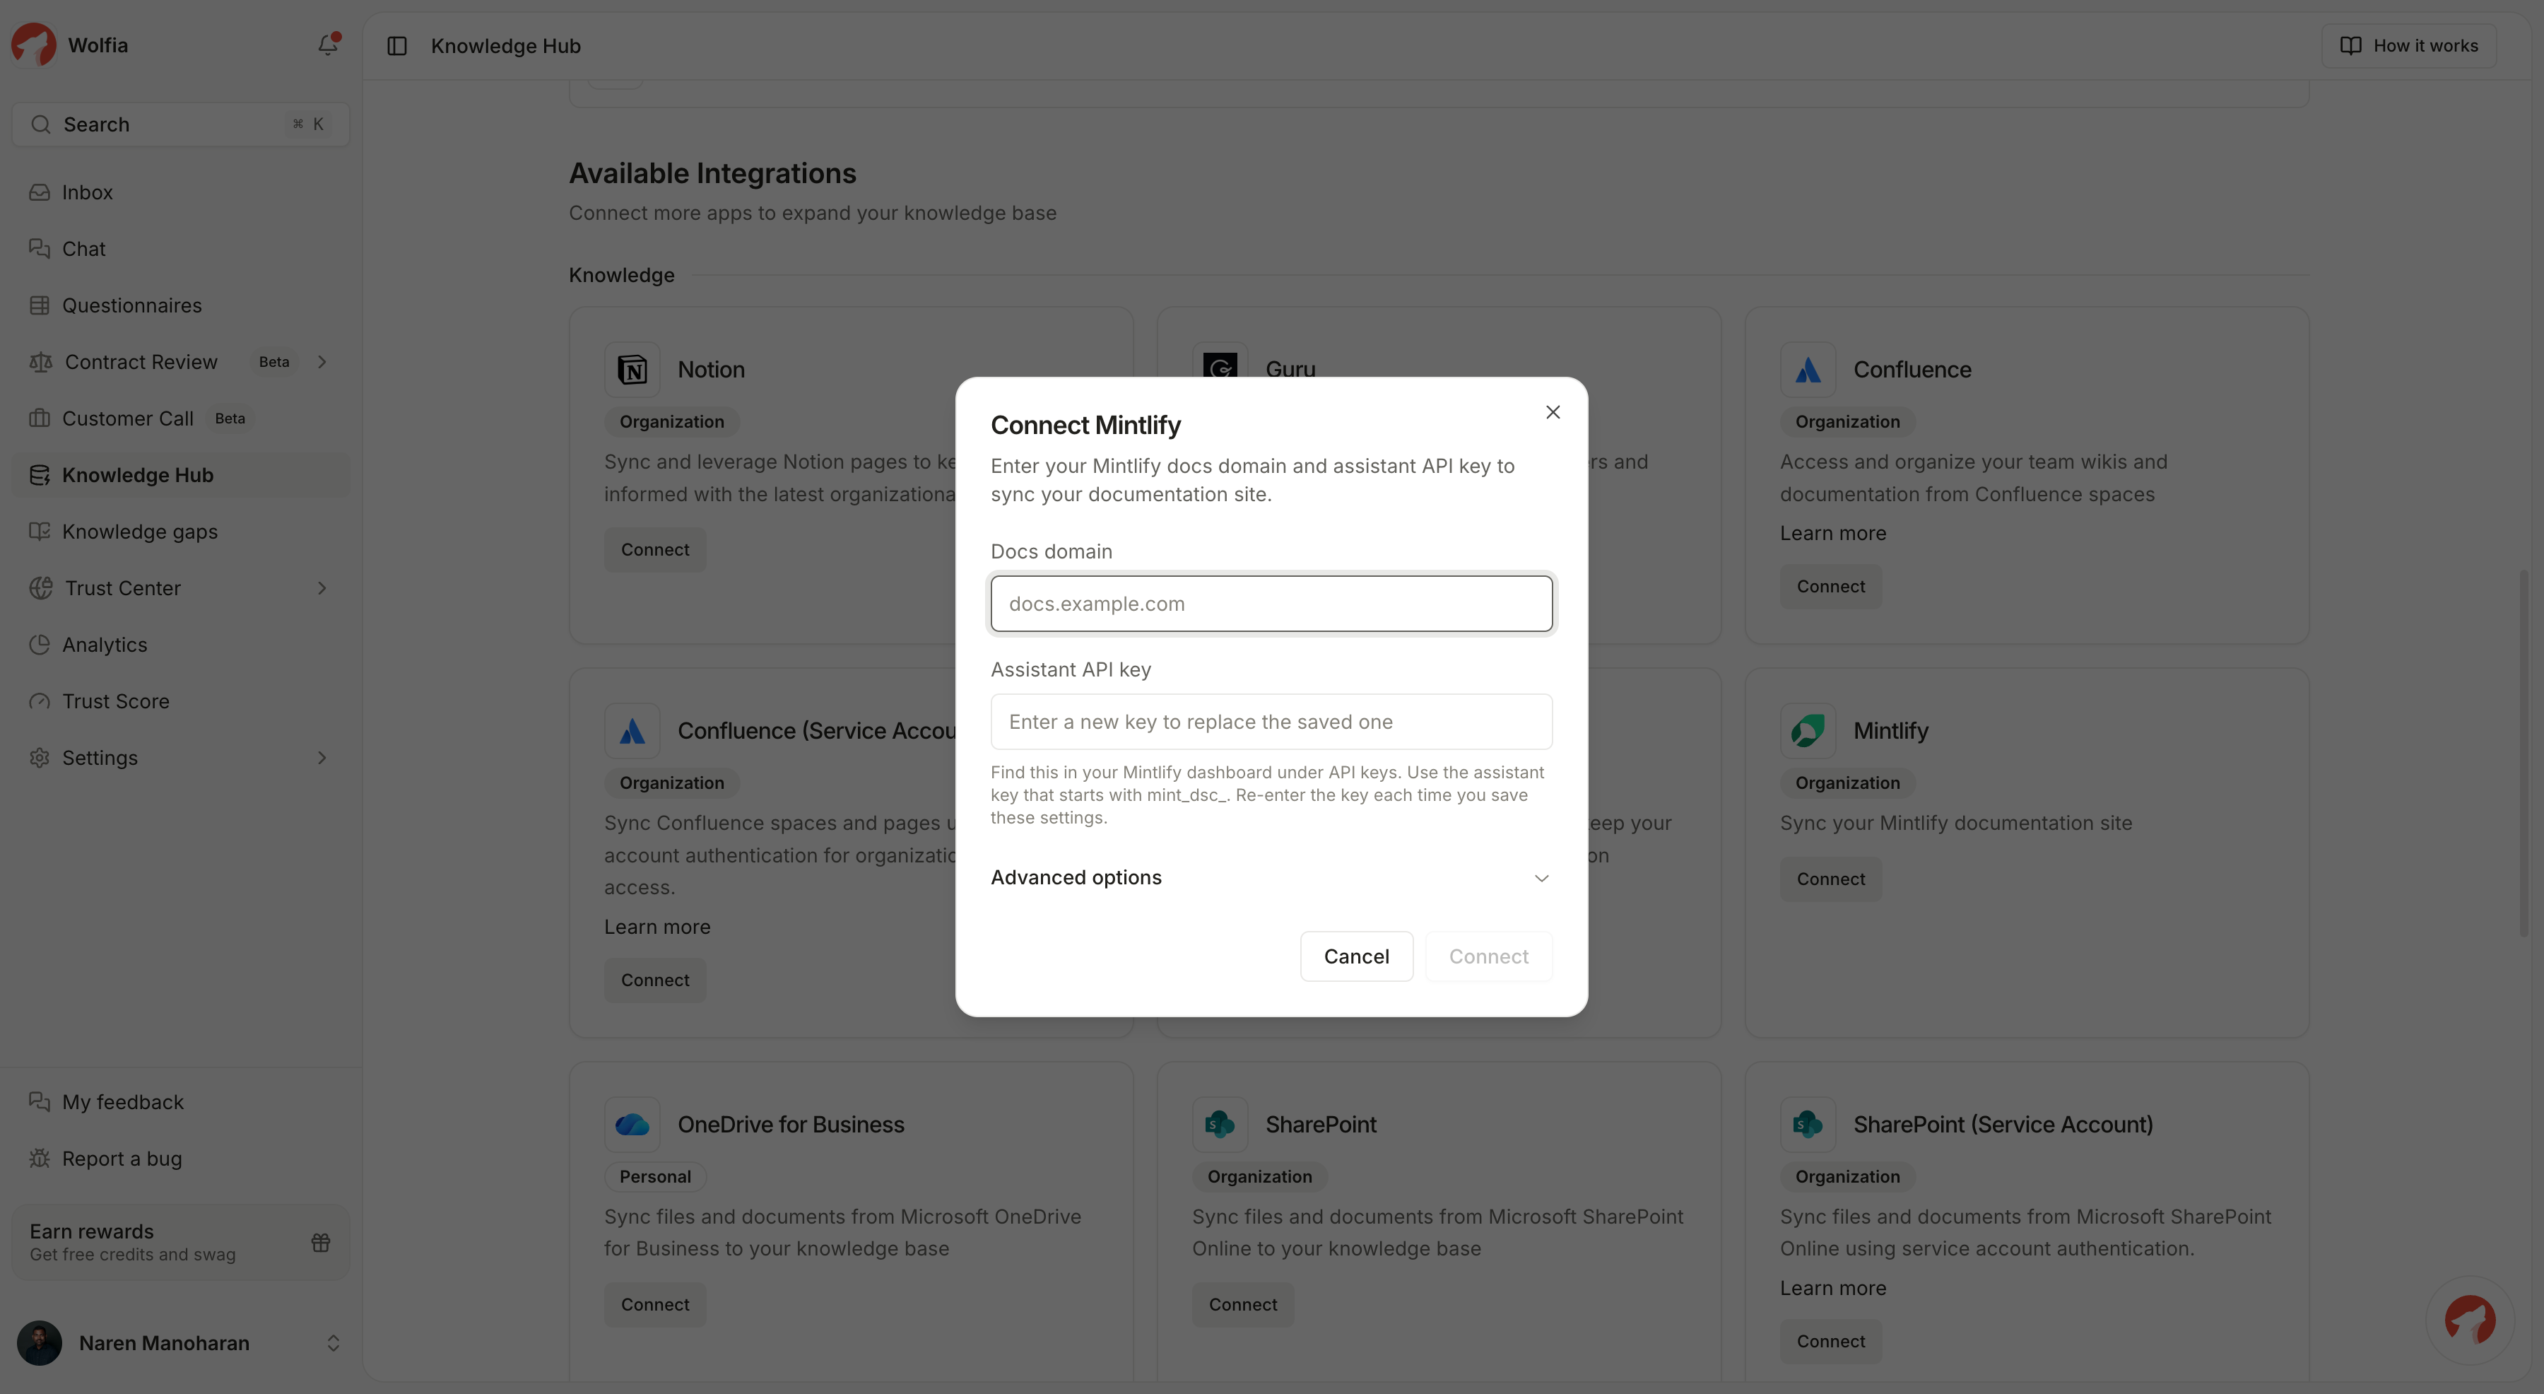Click the Analytics pie chart icon
The height and width of the screenshot is (1394, 2544).
point(40,644)
